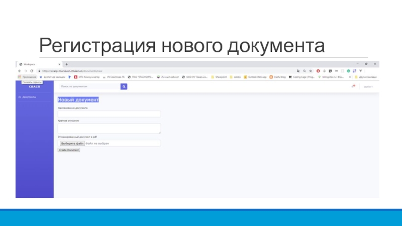This screenshot has width=402, height=226.
Task: Click into the Краткое описание textarea
Action: (x=109, y=129)
